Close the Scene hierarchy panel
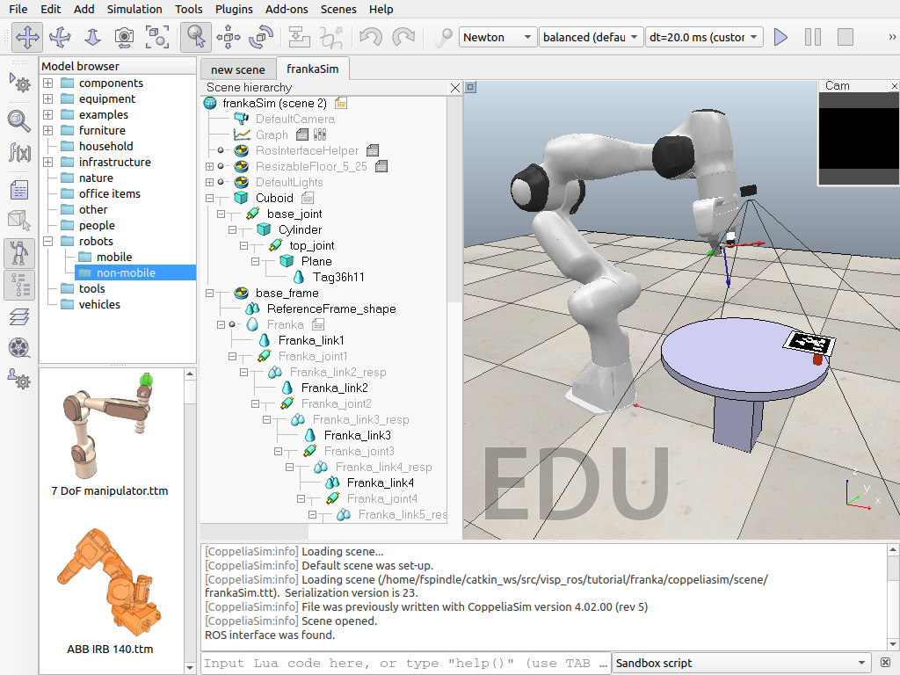Viewport: 900px width, 675px height. point(454,88)
